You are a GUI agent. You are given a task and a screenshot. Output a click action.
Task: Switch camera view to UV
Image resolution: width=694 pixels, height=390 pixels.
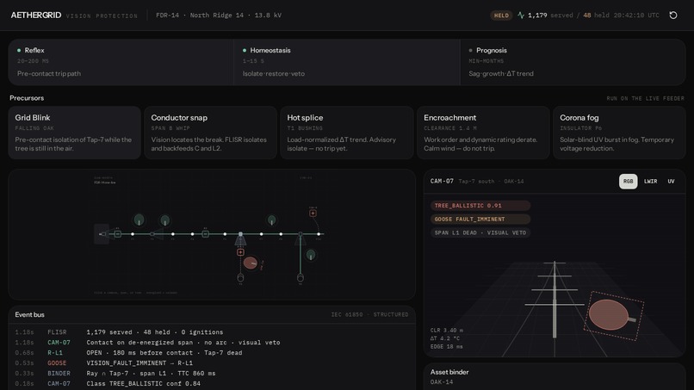671,182
